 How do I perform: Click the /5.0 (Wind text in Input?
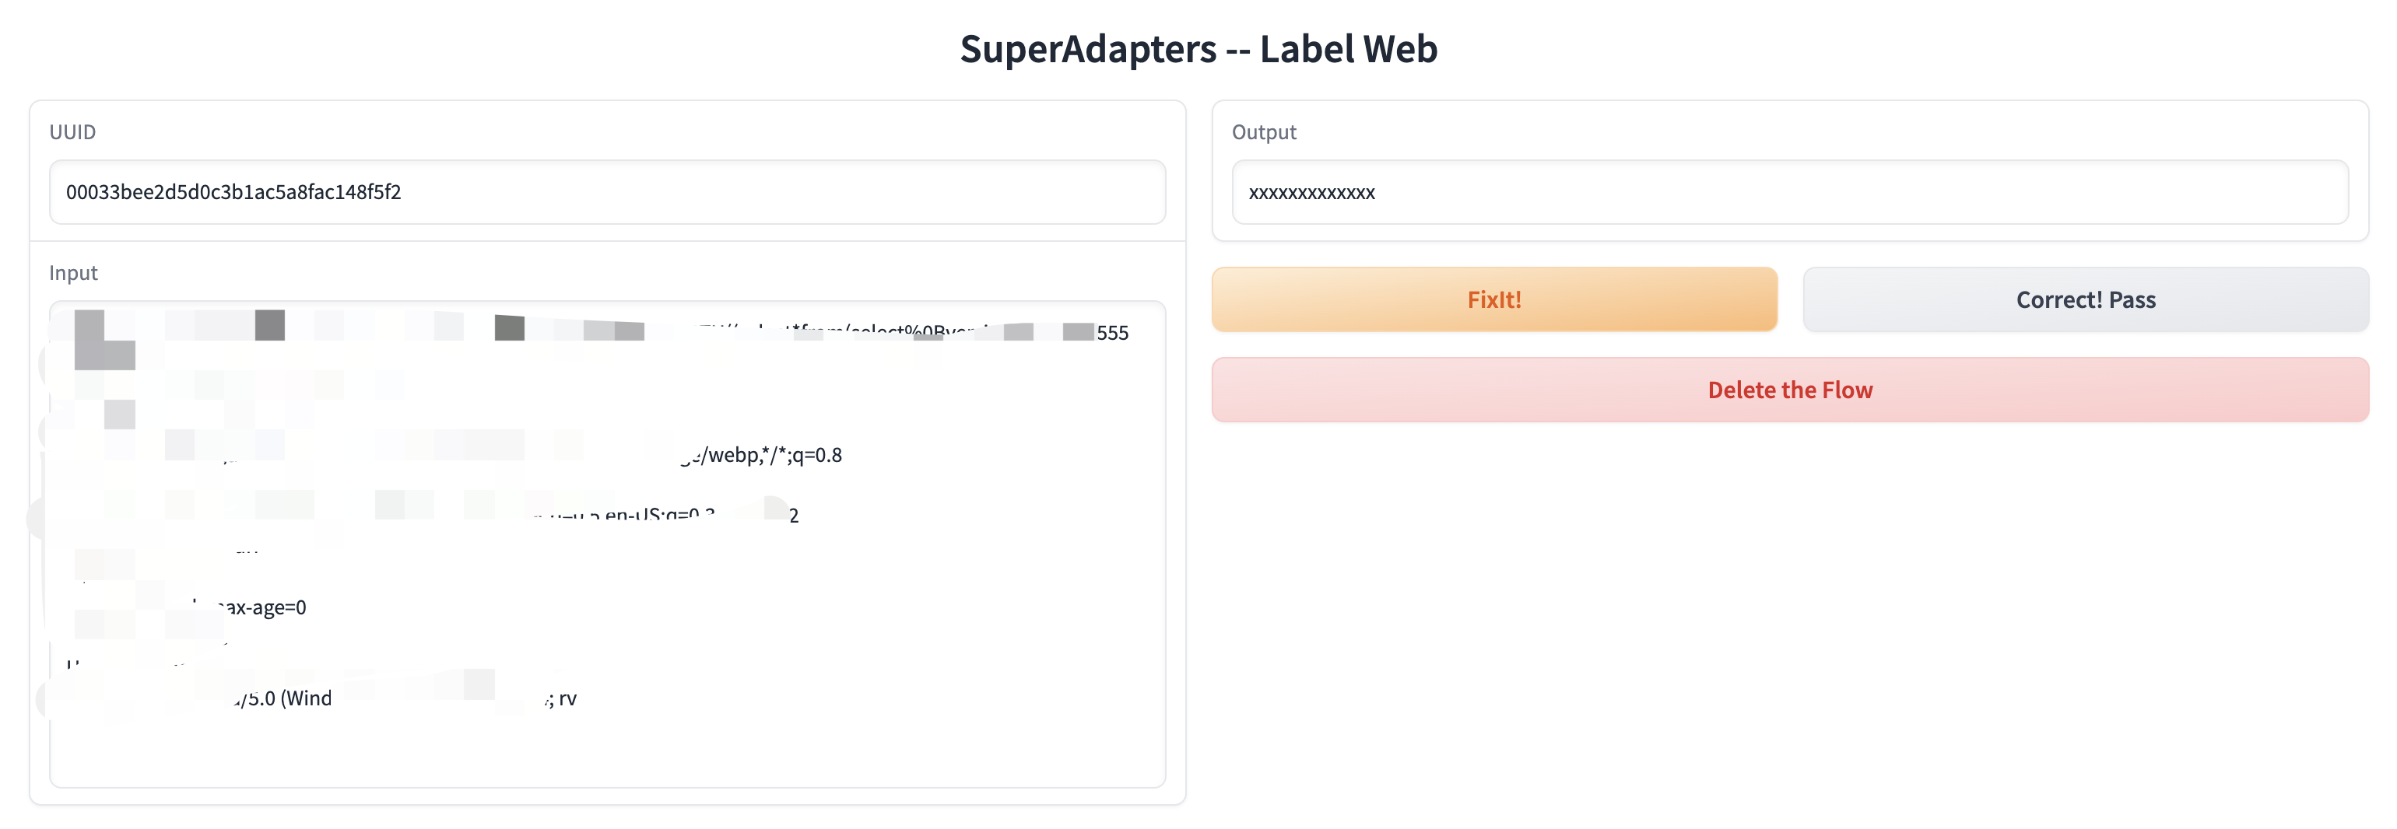(x=285, y=698)
